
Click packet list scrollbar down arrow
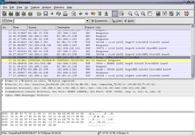point(193,76)
